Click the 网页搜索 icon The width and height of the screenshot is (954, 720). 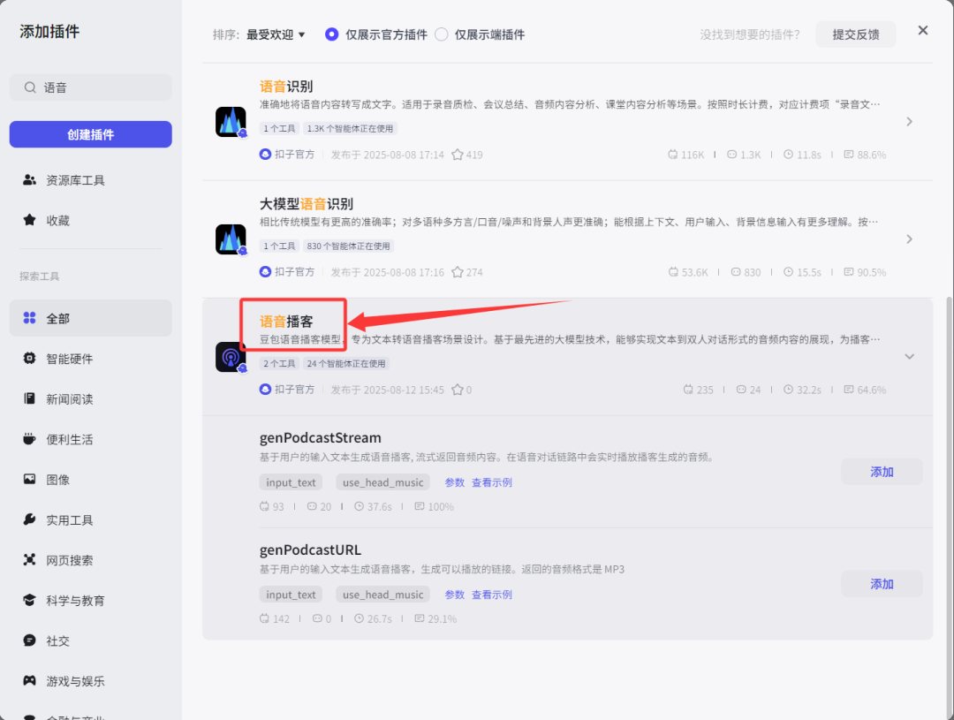pyautogui.click(x=29, y=560)
